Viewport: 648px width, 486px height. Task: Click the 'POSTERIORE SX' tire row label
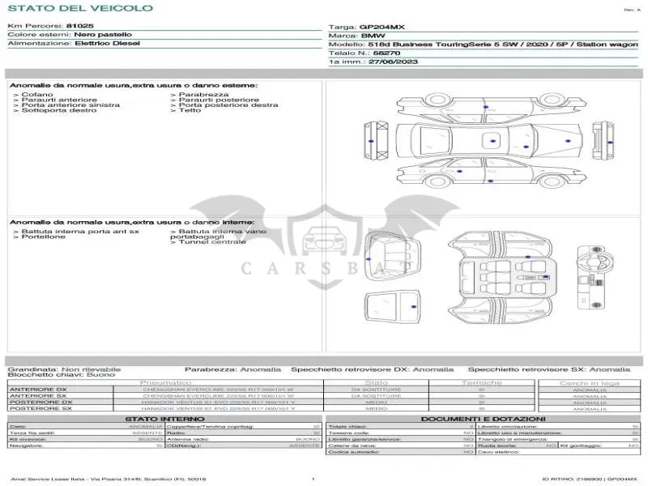click(40, 408)
